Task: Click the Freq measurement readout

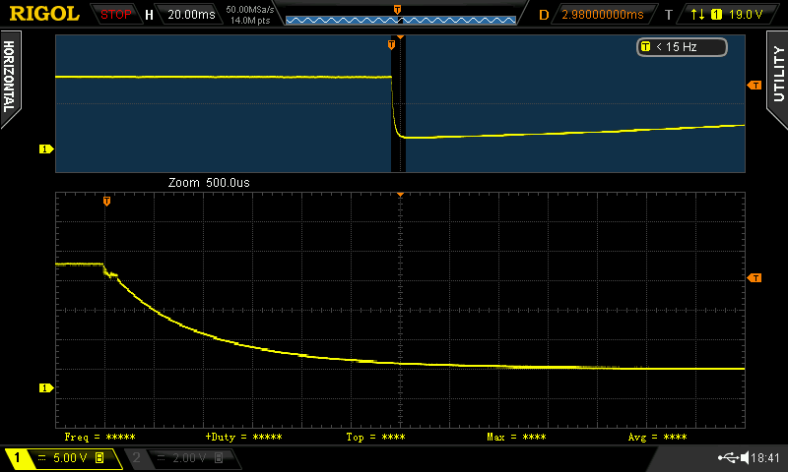Action: [x=100, y=437]
